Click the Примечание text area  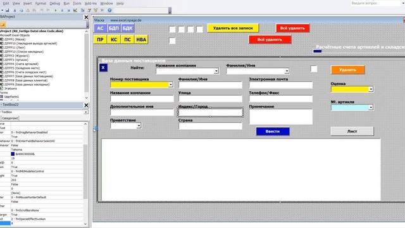tap(281, 117)
